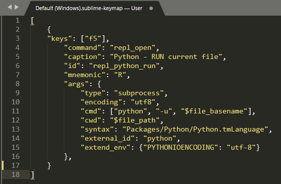The width and height of the screenshot is (281, 184).
Task: Click the next tab arrow
Action: pyautogui.click(x=17, y=7)
